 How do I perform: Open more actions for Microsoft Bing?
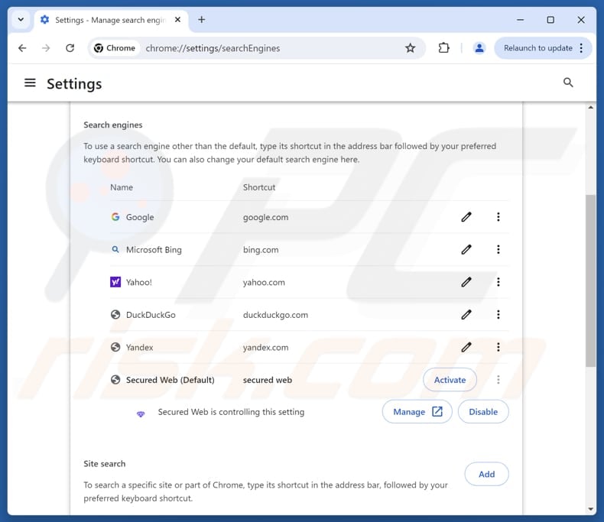pos(498,249)
